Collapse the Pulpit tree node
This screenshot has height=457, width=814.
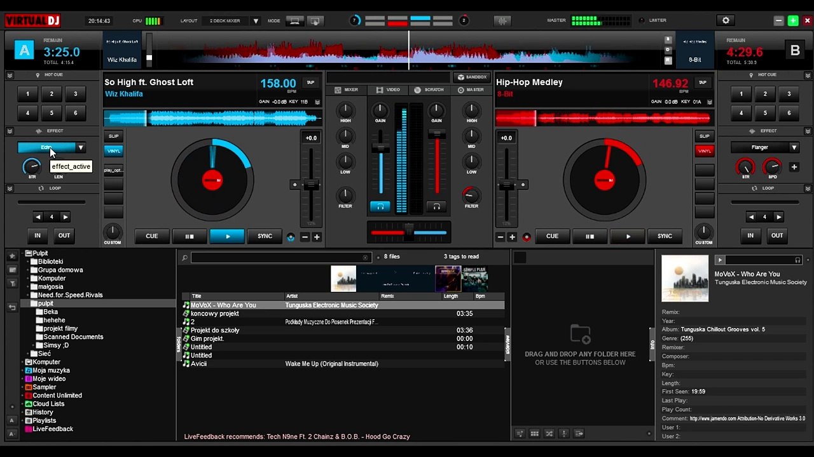click(24, 253)
